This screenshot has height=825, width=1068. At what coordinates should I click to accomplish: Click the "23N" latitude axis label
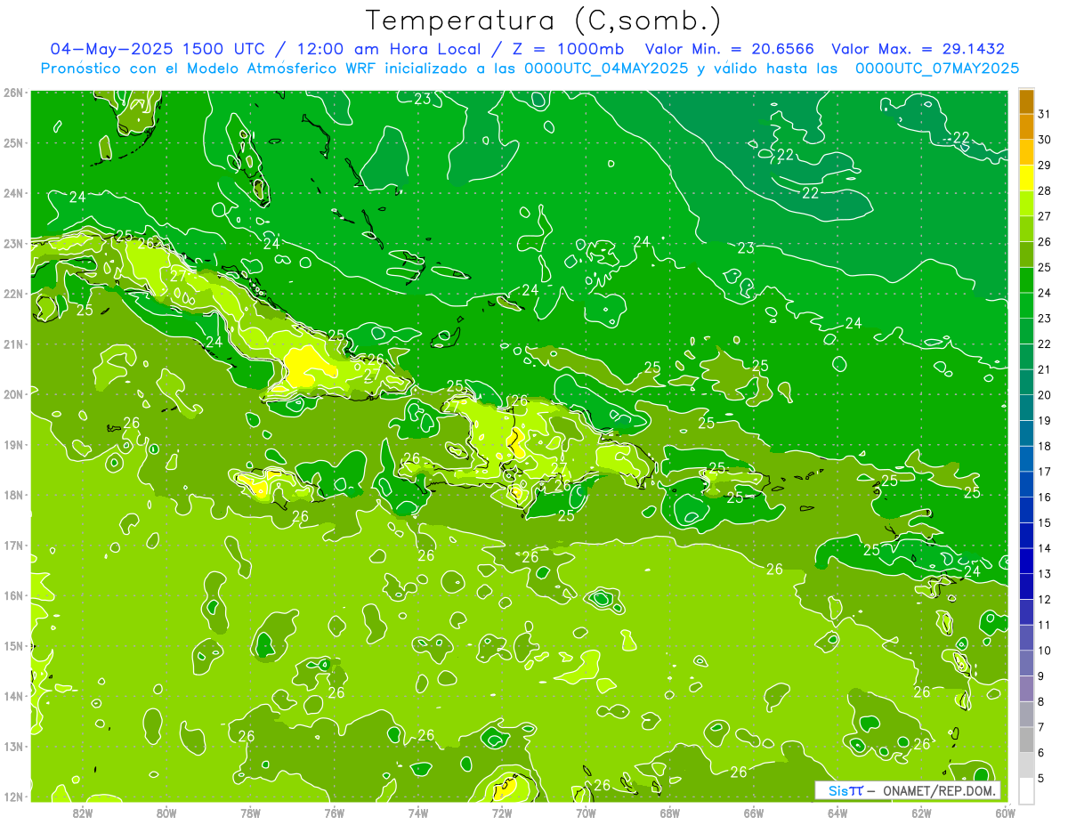click(13, 243)
